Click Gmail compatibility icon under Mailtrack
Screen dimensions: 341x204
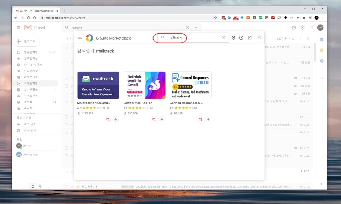tap(108, 119)
